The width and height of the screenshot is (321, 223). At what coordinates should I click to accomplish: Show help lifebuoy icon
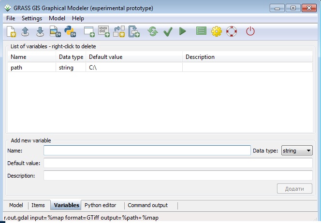tap(232, 31)
